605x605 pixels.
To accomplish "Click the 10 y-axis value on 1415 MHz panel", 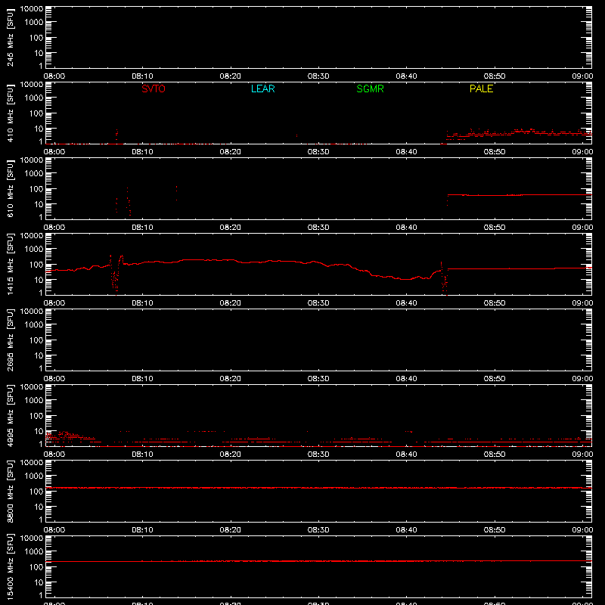I will tap(39, 280).
